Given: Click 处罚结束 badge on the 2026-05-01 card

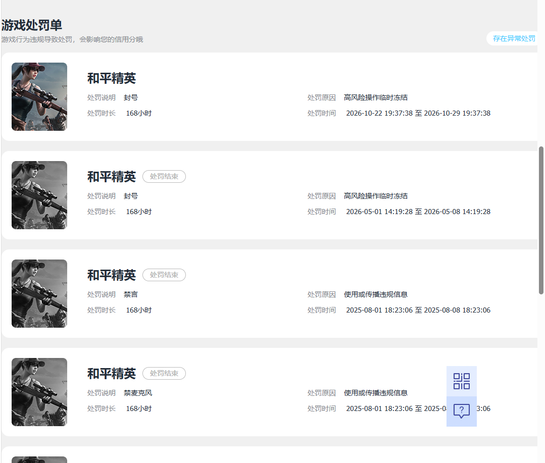Looking at the screenshot, I should (x=164, y=176).
